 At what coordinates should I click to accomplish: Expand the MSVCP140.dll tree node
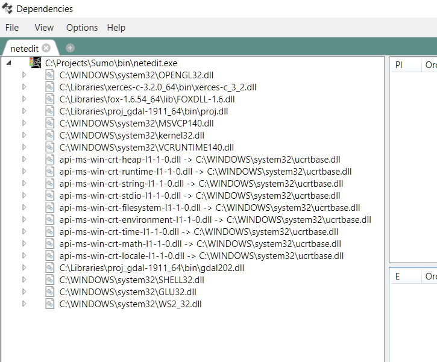coord(24,123)
